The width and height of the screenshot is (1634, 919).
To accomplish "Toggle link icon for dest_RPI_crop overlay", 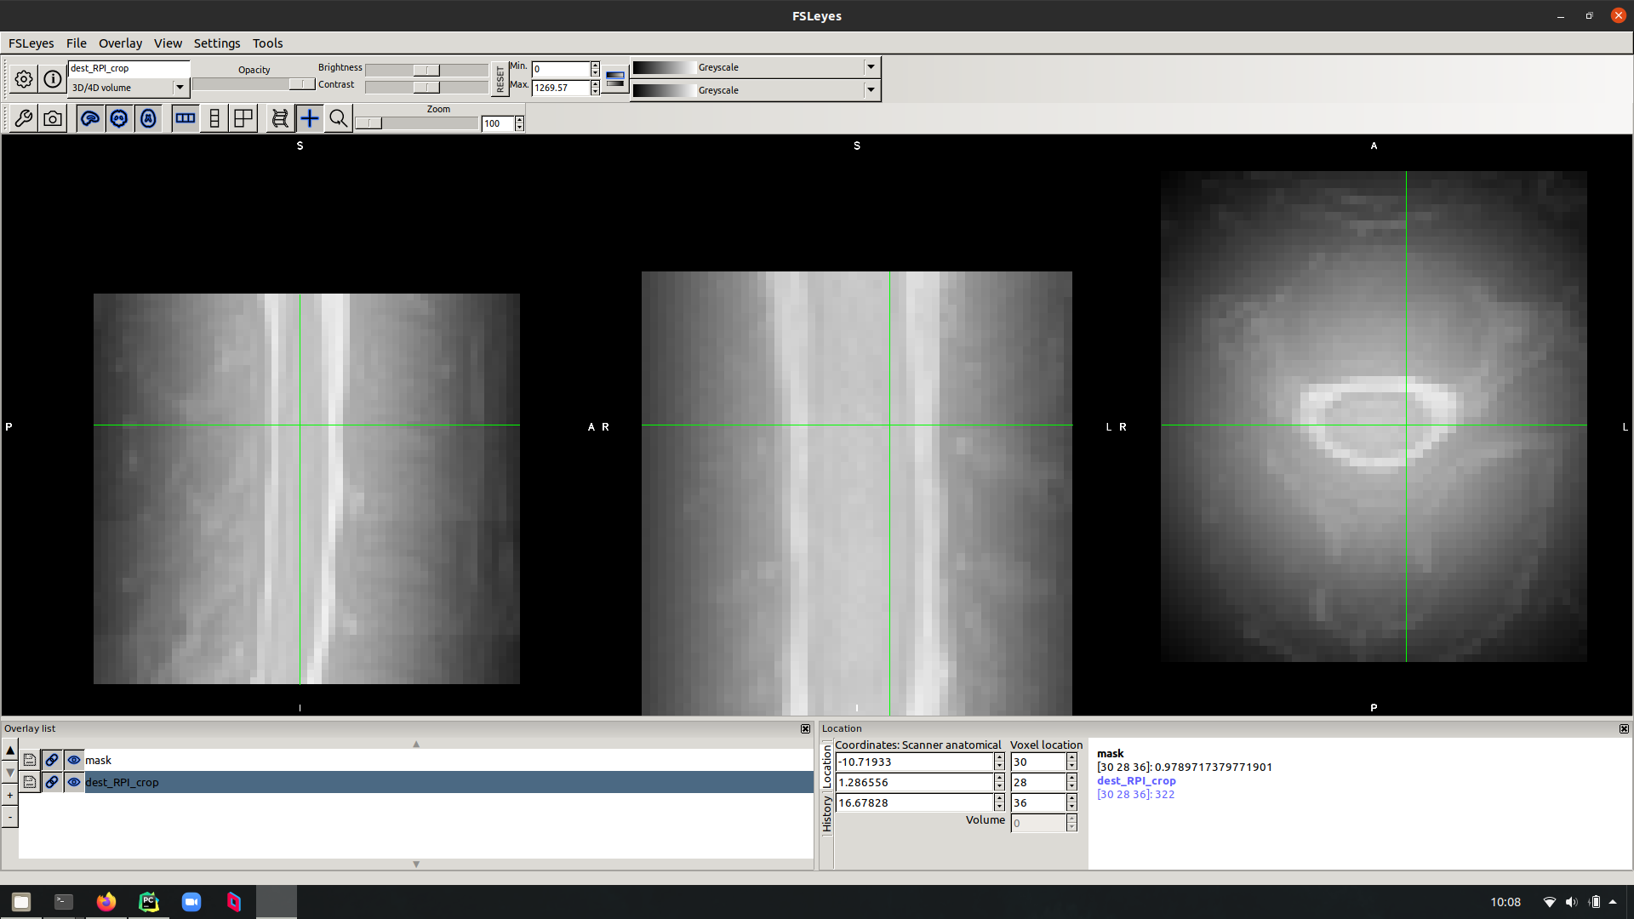I will pyautogui.click(x=52, y=782).
